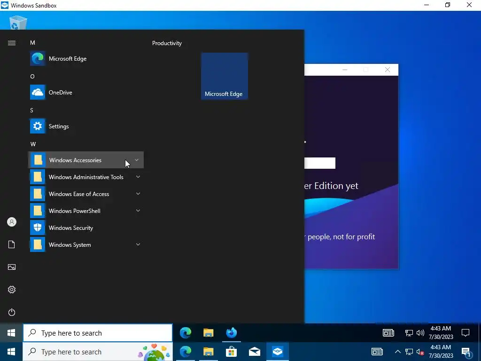
Task: Click the Productivity group heading
Action: coord(167,43)
